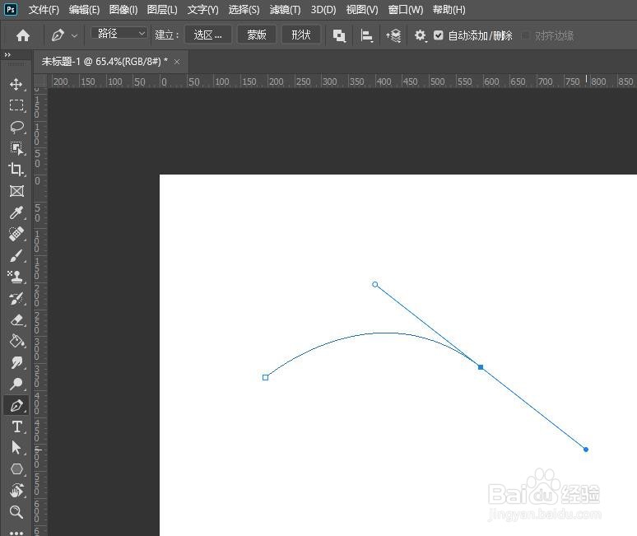The width and height of the screenshot is (637, 536).
Task: Open the 3D(D) menu
Action: pos(323,9)
